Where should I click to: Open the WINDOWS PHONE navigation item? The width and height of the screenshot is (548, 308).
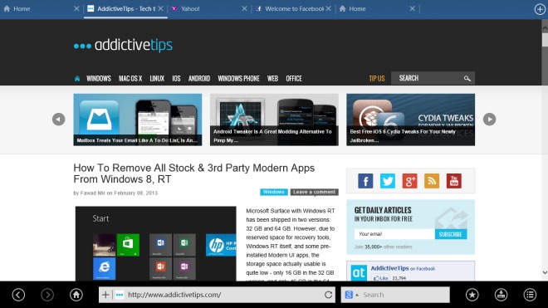click(x=238, y=79)
